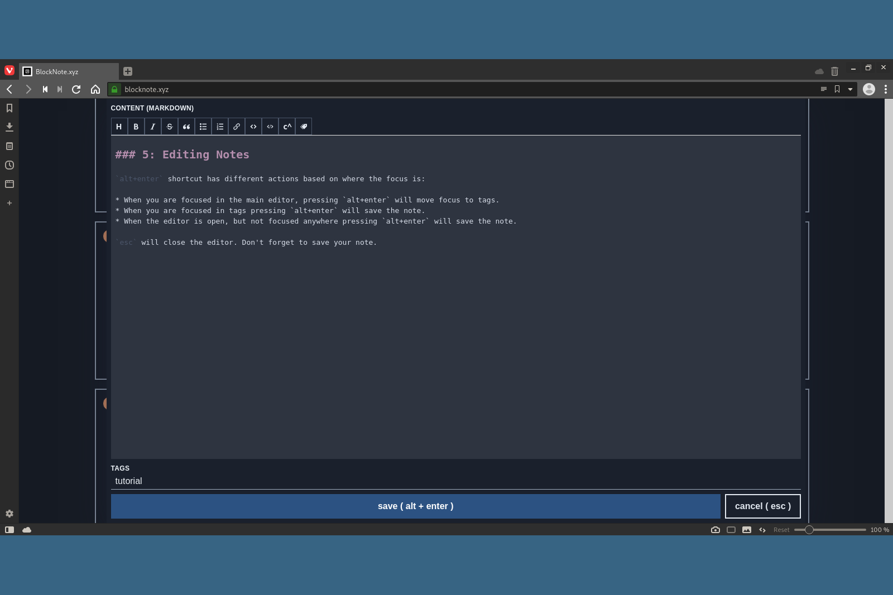Reload the blocknote.xyz page
The image size is (893, 595).
pyautogui.click(x=76, y=89)
